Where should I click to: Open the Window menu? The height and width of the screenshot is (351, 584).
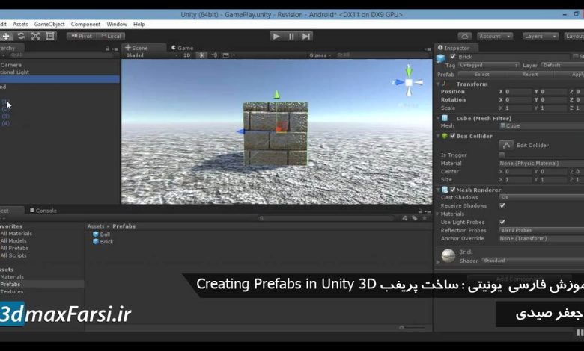click(x=117, y=24)
